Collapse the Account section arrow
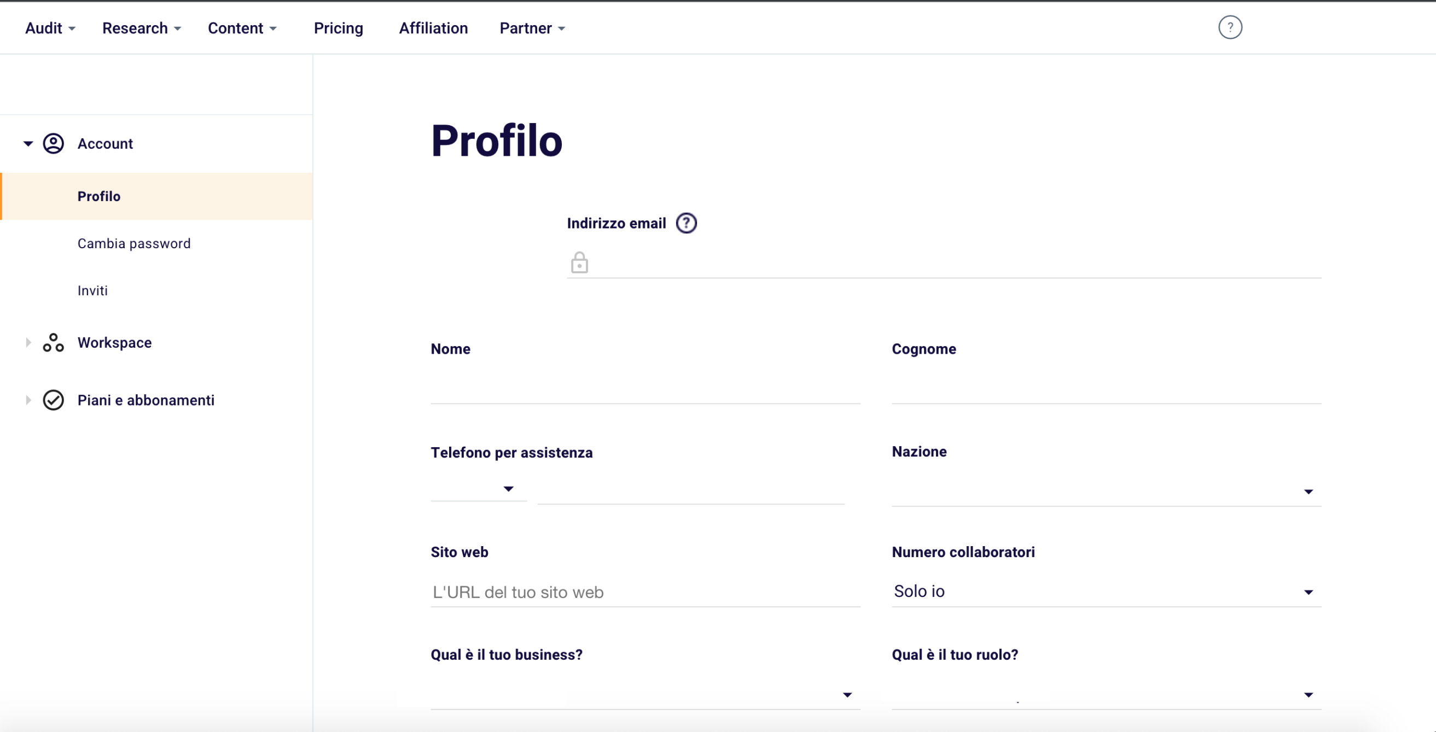 pyautogui.click(x=28, y=143)
